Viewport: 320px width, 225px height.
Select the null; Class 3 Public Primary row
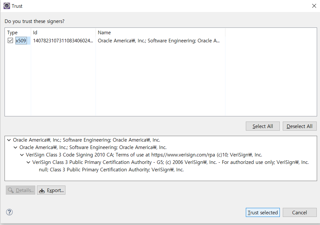point(111,170)
